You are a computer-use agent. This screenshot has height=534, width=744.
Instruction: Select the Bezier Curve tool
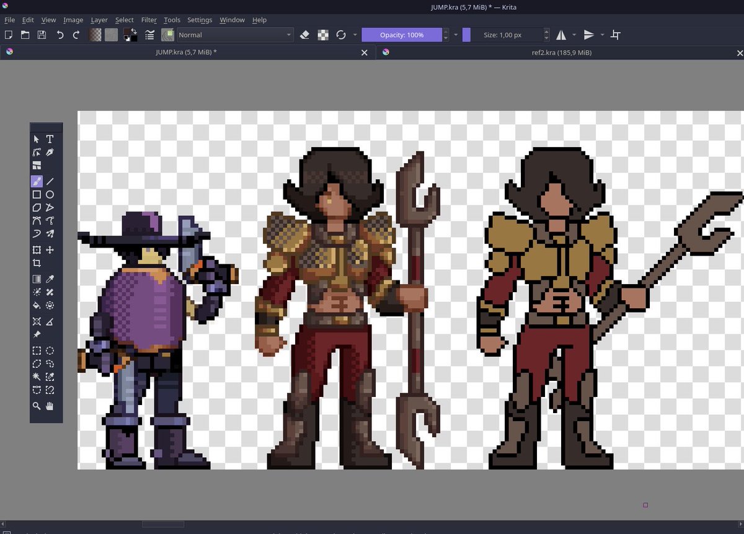(x=37, y=220)
